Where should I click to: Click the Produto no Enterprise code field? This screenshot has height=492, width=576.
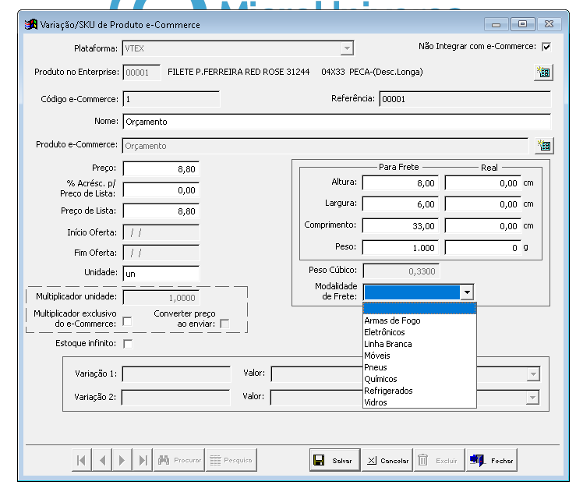[142, 73]
